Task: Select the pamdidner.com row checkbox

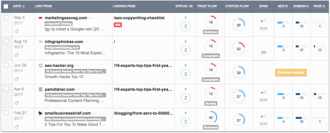Action: (x=6, y=89)
